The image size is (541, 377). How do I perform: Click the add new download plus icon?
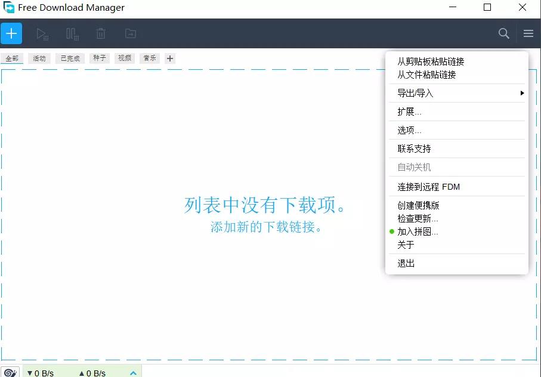(11, 33)
